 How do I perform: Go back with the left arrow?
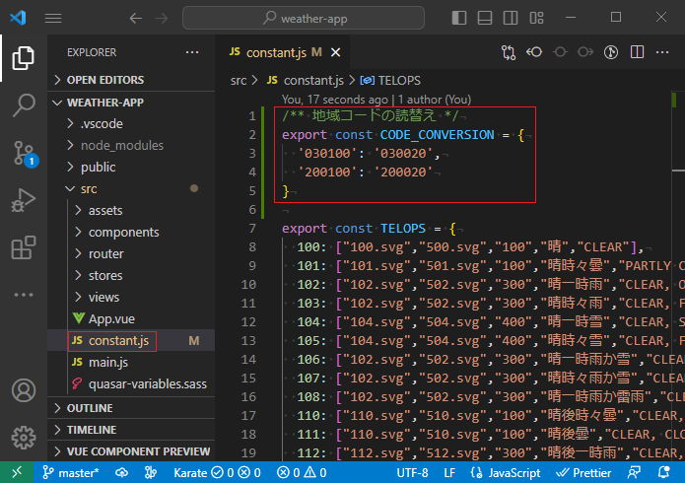[x=136, y=18]
